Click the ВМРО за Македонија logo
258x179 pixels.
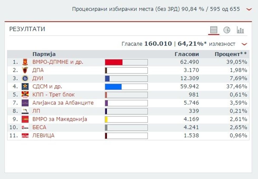[x=26, y=119]
